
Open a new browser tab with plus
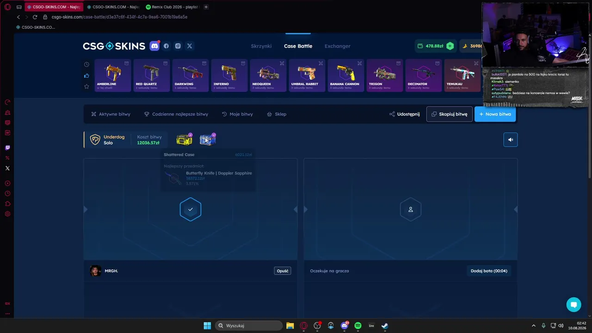[x=206, y=7]
